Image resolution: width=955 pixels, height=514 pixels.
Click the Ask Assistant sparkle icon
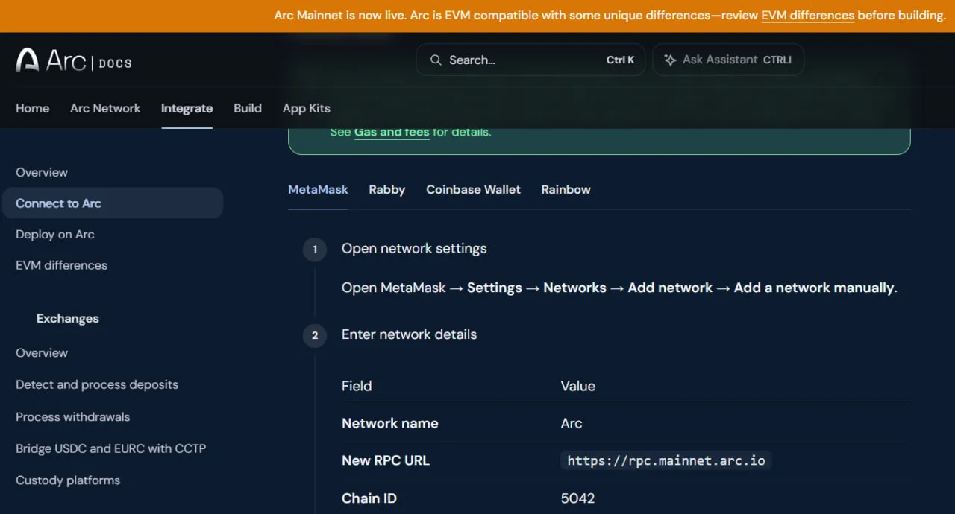(670, 60)
